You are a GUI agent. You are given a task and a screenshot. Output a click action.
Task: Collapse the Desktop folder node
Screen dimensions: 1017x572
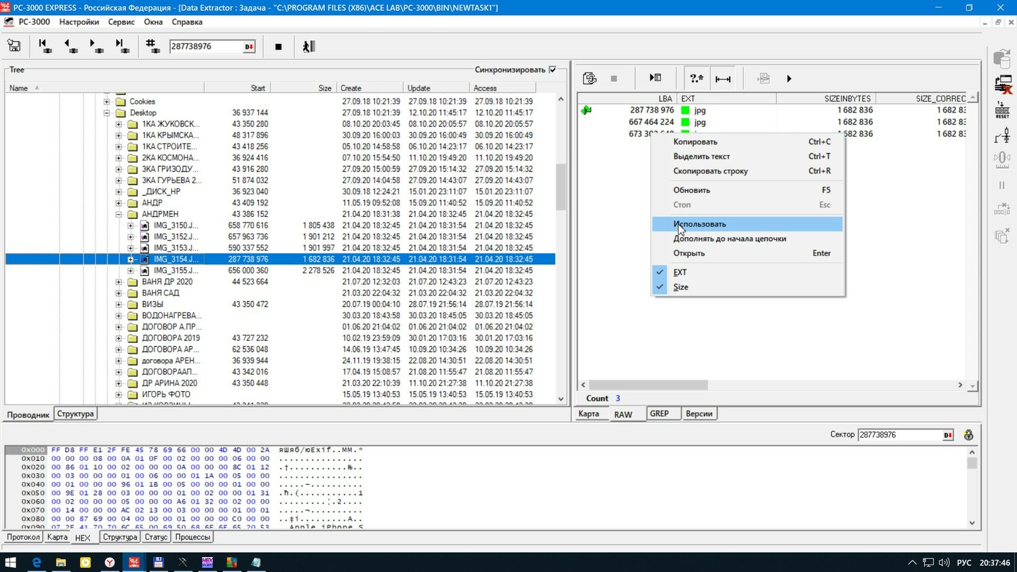[106, 113]
